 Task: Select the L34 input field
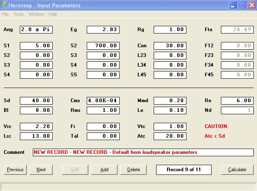coord(170,65)
